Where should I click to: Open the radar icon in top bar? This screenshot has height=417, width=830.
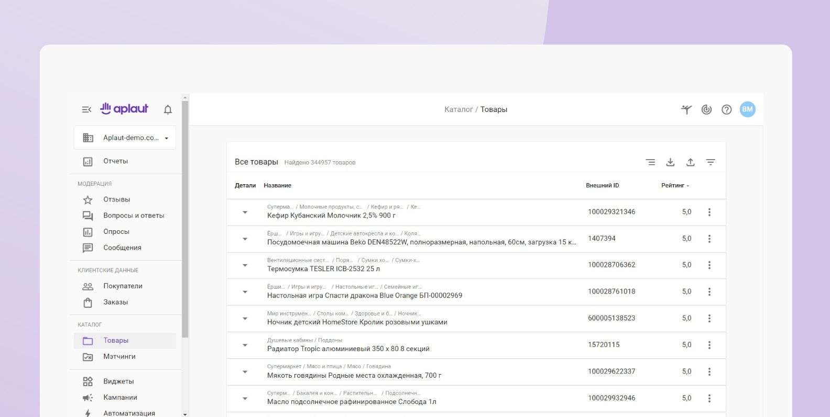[706, 109]
